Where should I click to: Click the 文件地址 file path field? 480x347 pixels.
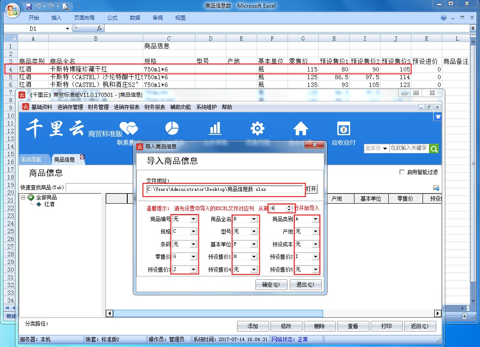(x=224, y=189)
